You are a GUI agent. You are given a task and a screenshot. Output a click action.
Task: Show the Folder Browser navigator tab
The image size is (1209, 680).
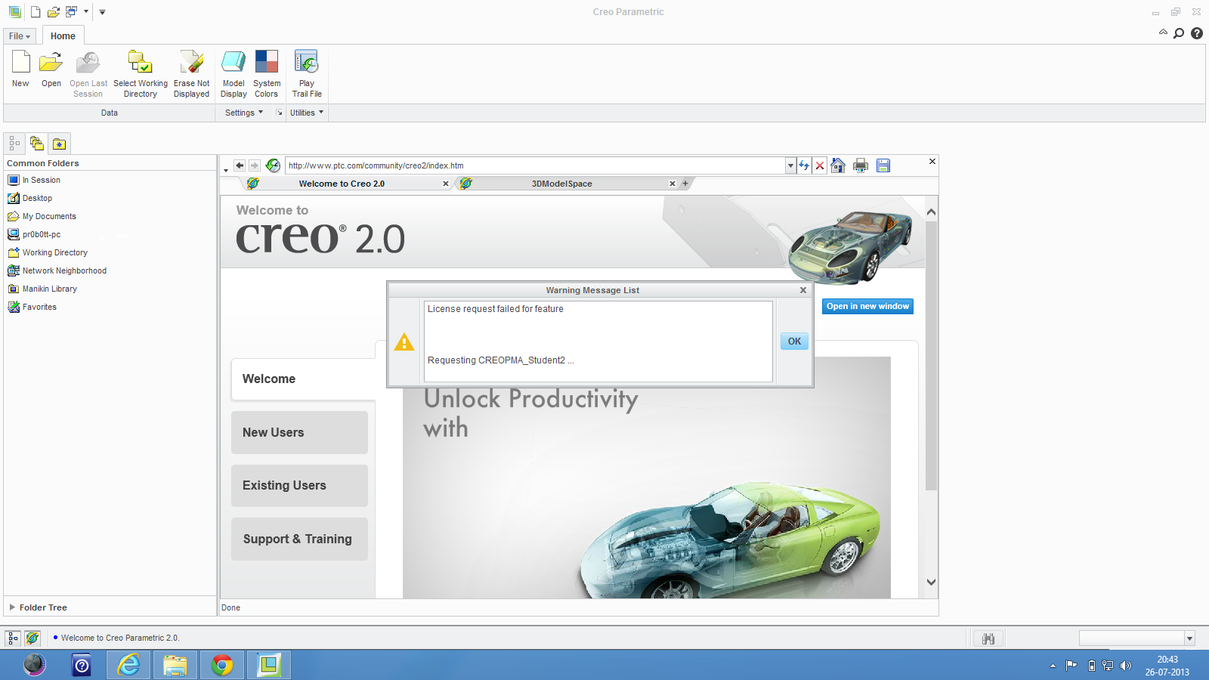(37, 144)
